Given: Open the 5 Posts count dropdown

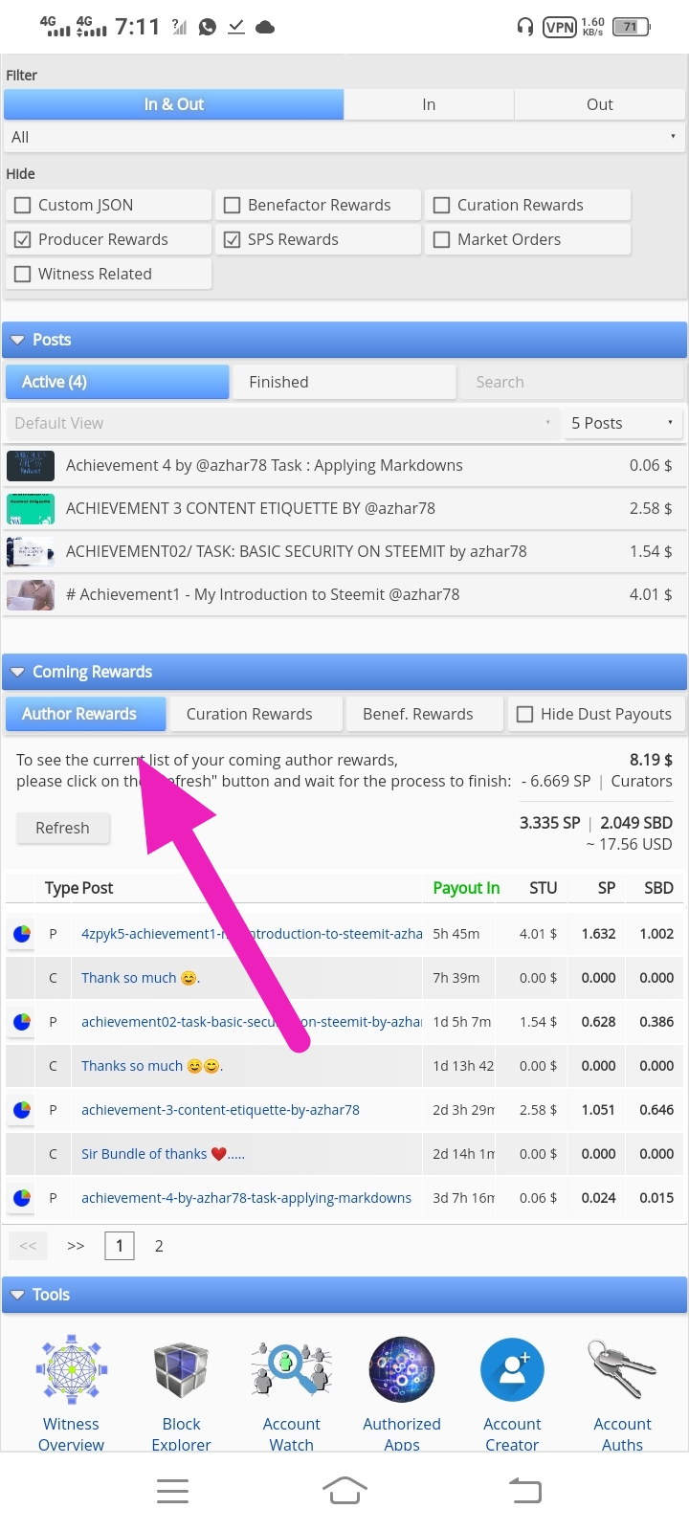Looking at the screenshot, I should click(x=624, y=423).
